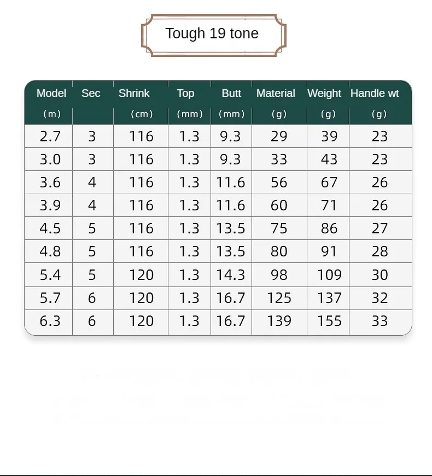
Task: Select the 139 material weight cell
Action: 279,321
